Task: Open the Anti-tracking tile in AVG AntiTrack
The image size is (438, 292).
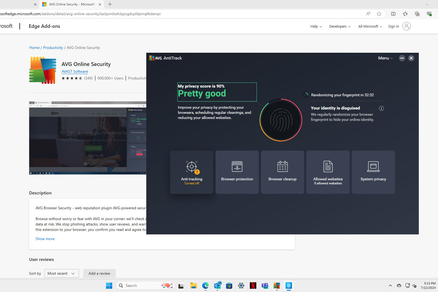Action: (191, 172)
